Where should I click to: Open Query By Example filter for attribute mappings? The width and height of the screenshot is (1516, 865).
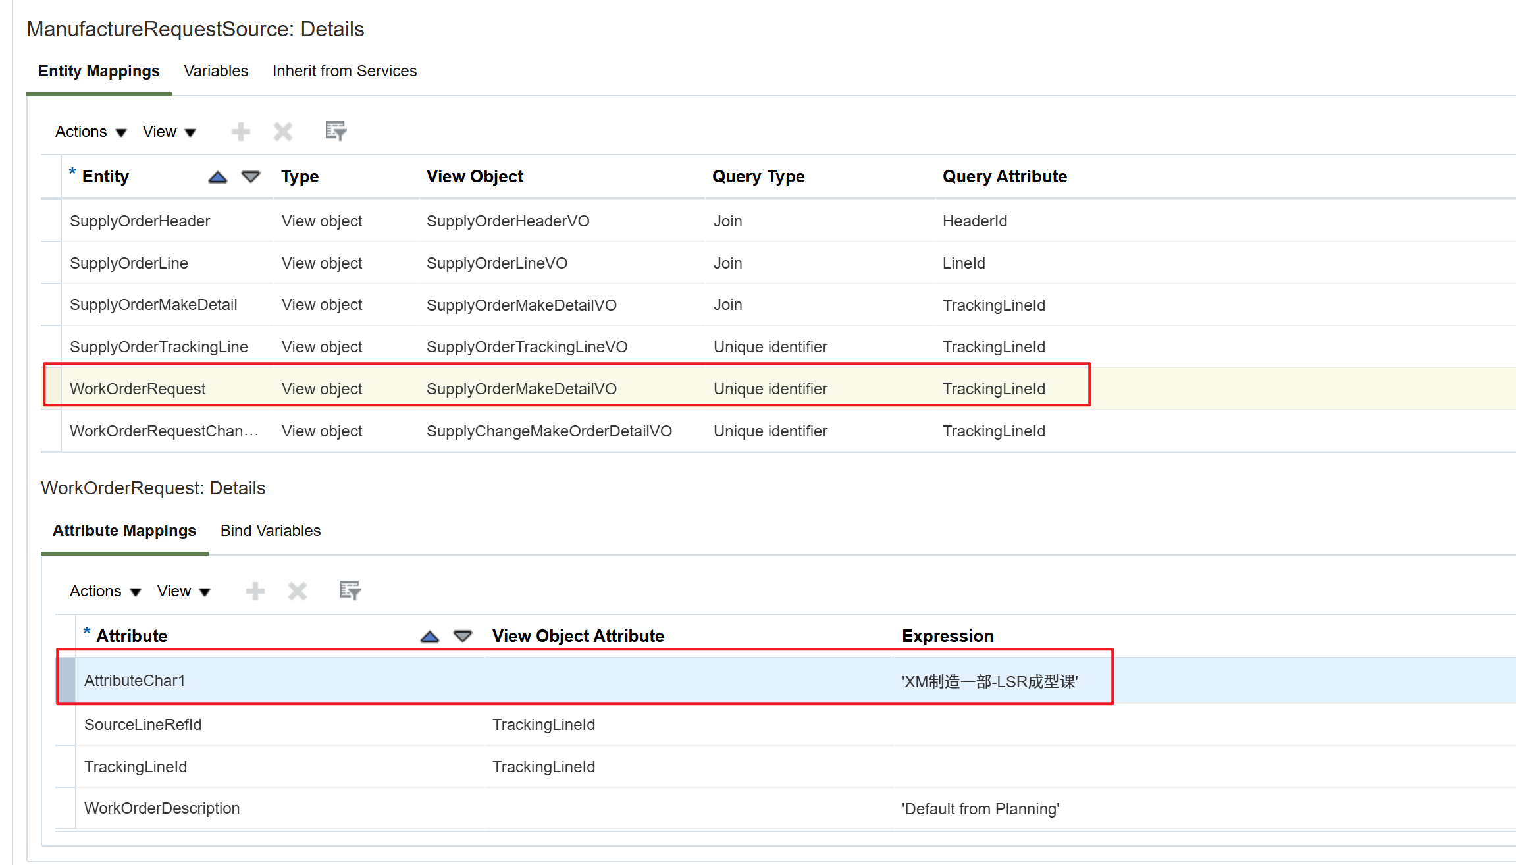tap(350, 590)
